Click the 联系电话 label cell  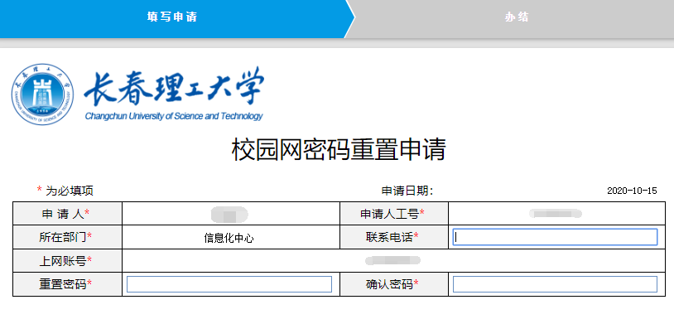tap(394, 237)
